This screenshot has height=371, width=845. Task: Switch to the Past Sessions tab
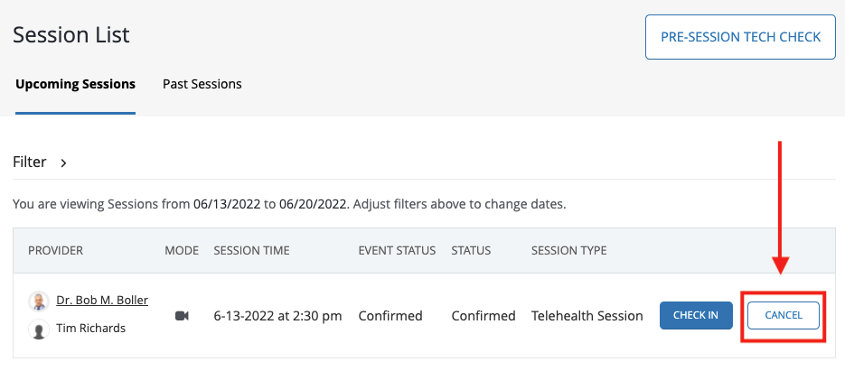(202, 84)
